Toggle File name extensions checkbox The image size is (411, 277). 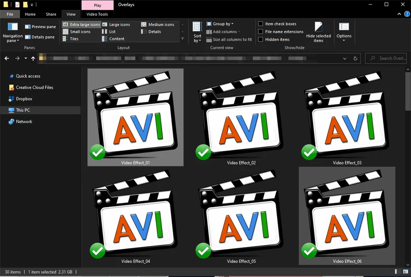(x=261, y=32)
